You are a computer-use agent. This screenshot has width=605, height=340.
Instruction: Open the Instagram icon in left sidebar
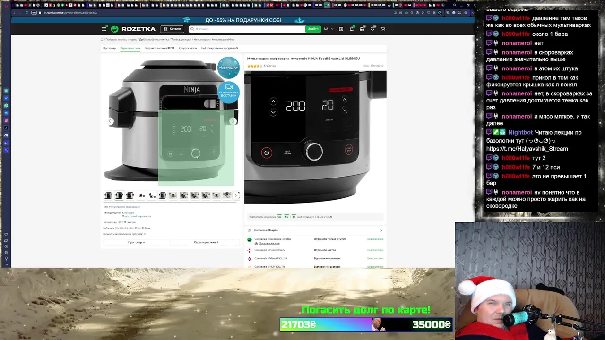point(6,120)
